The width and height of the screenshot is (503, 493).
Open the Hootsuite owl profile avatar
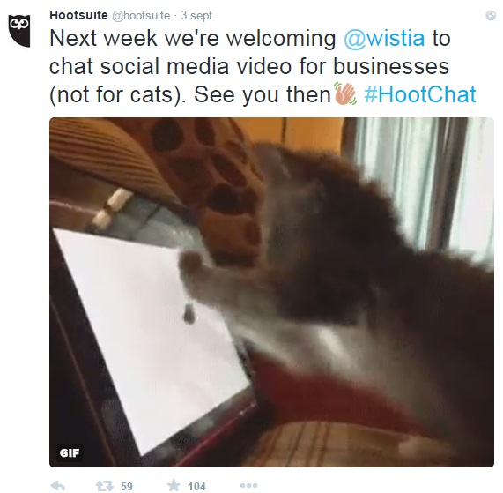[x=19, y=31]
